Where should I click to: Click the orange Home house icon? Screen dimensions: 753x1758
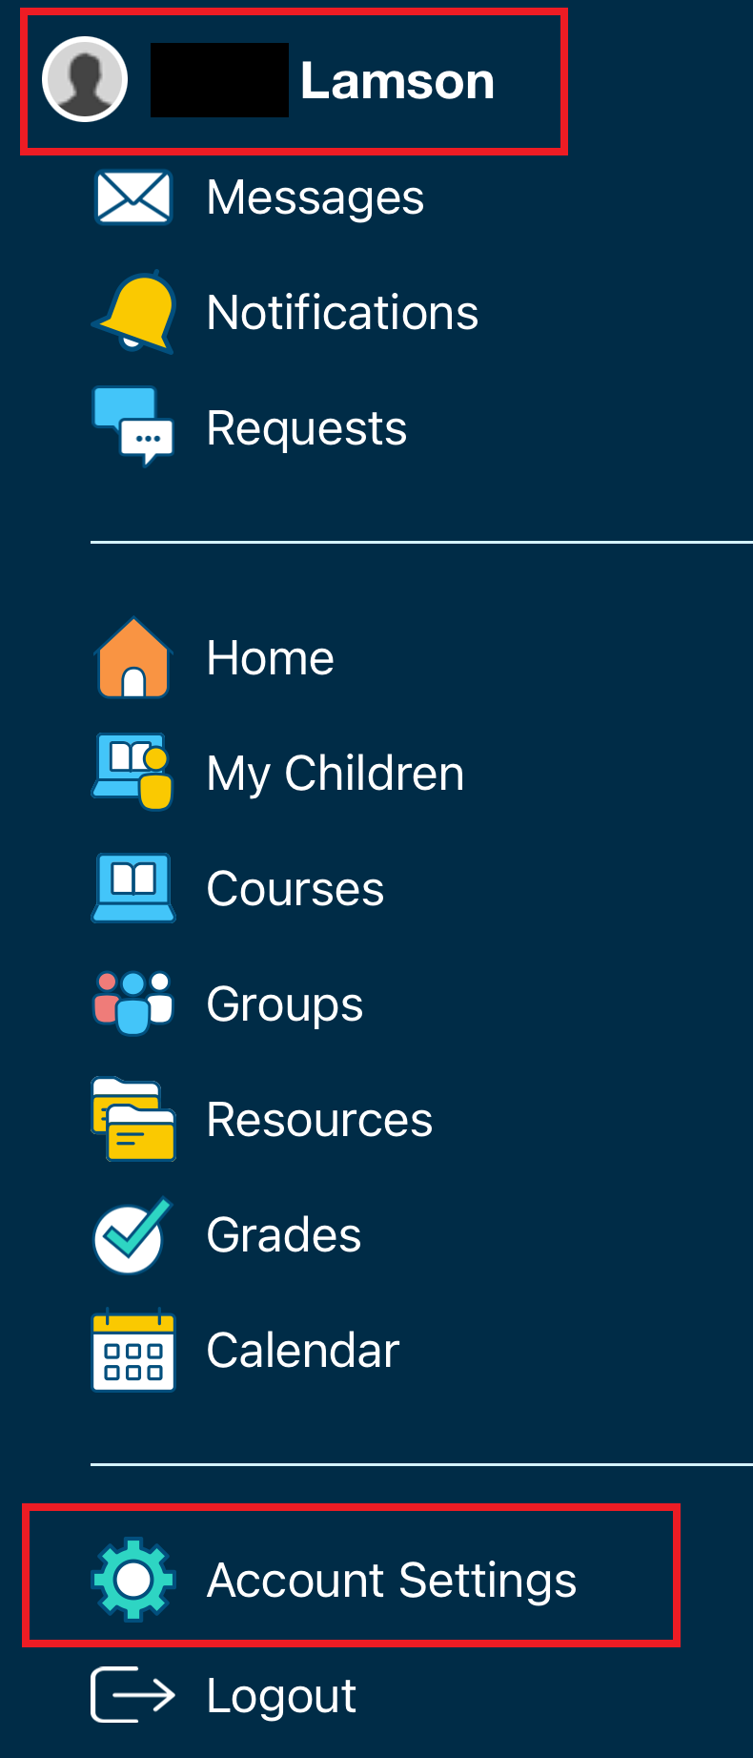pos(133,658)
